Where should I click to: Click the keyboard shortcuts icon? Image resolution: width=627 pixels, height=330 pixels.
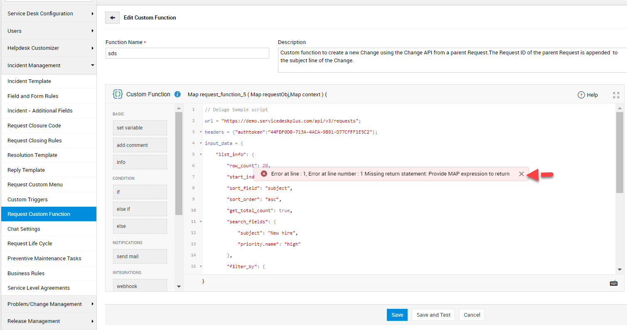coord(613,283)
